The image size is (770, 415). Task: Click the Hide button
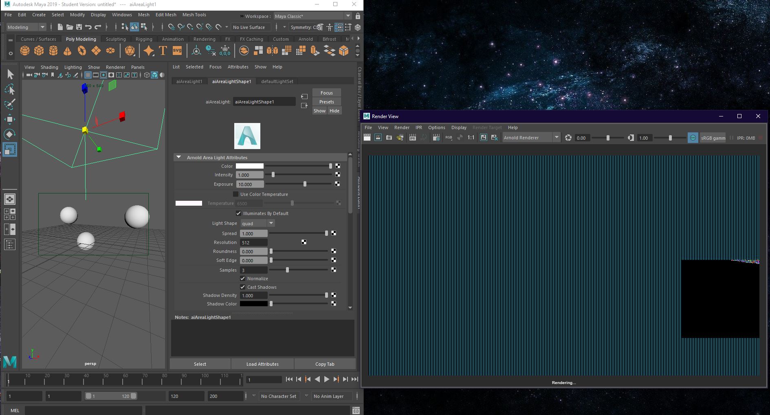click(x=334, y=111)
